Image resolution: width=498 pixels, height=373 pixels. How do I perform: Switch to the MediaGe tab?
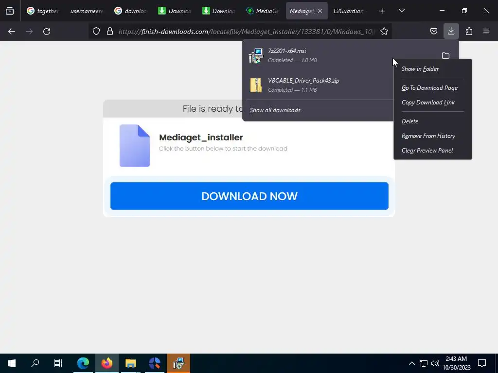(x=262, y=11)
